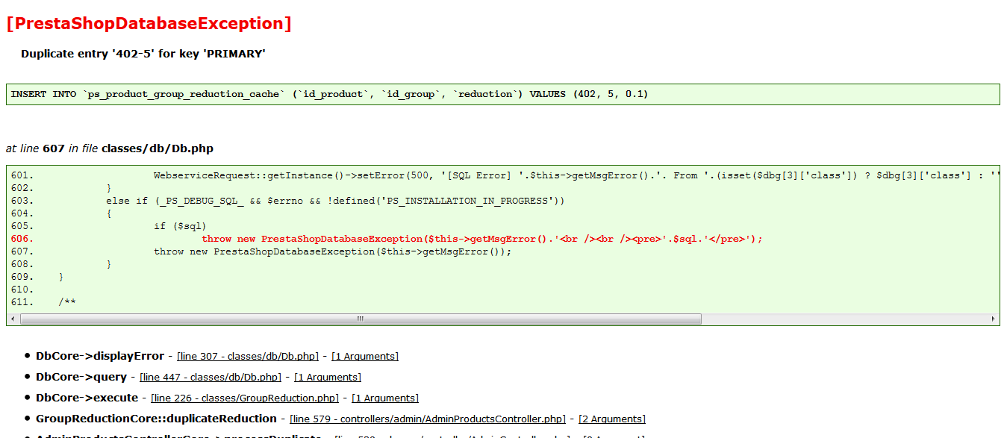The width and height of the screenshot is (1007, 438).
Task: Click code line 611 comment opener
Action: [67, 302]
